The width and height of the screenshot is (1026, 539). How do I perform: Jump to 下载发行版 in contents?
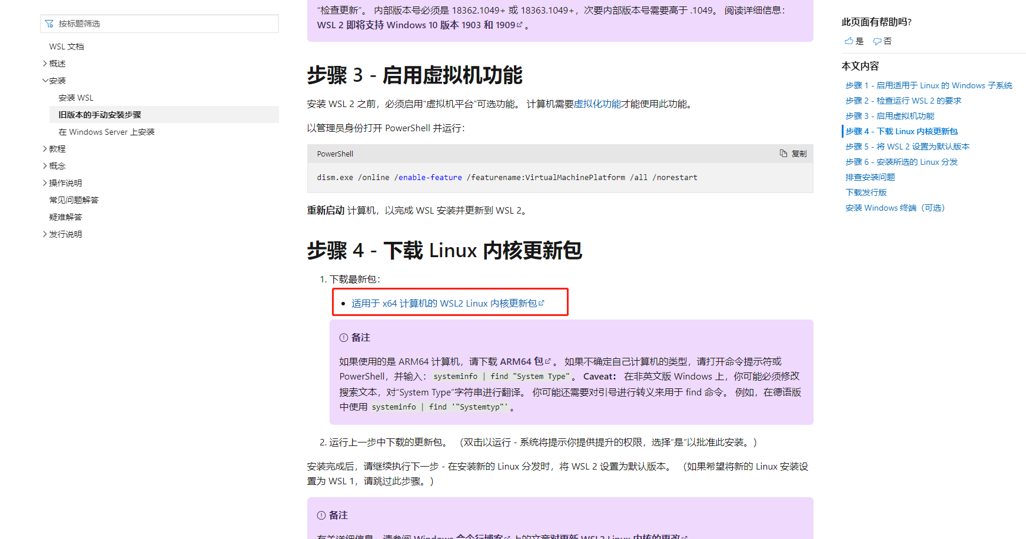click(x=866, y=193)
